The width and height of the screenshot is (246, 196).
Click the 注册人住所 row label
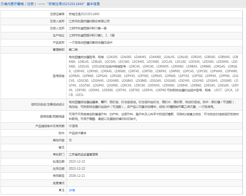click(x=57, y=28)
